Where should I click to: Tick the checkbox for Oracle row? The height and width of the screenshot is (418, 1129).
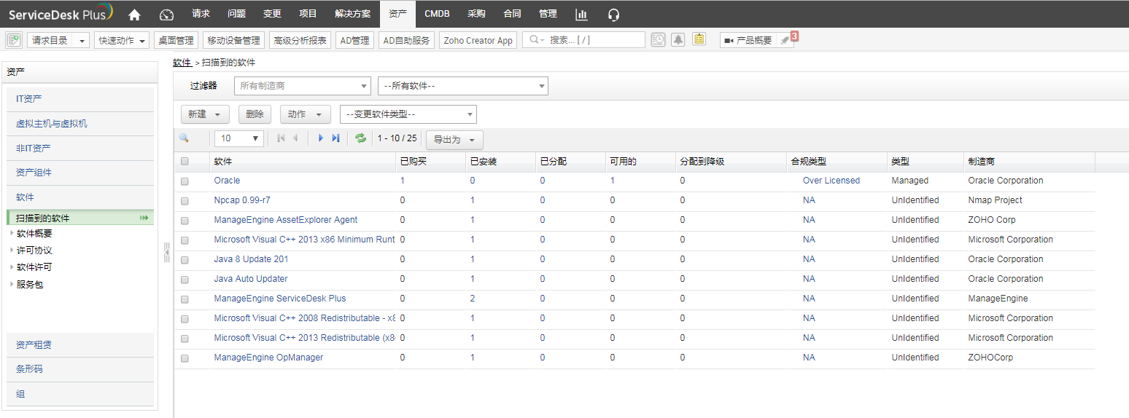[185, 181]
